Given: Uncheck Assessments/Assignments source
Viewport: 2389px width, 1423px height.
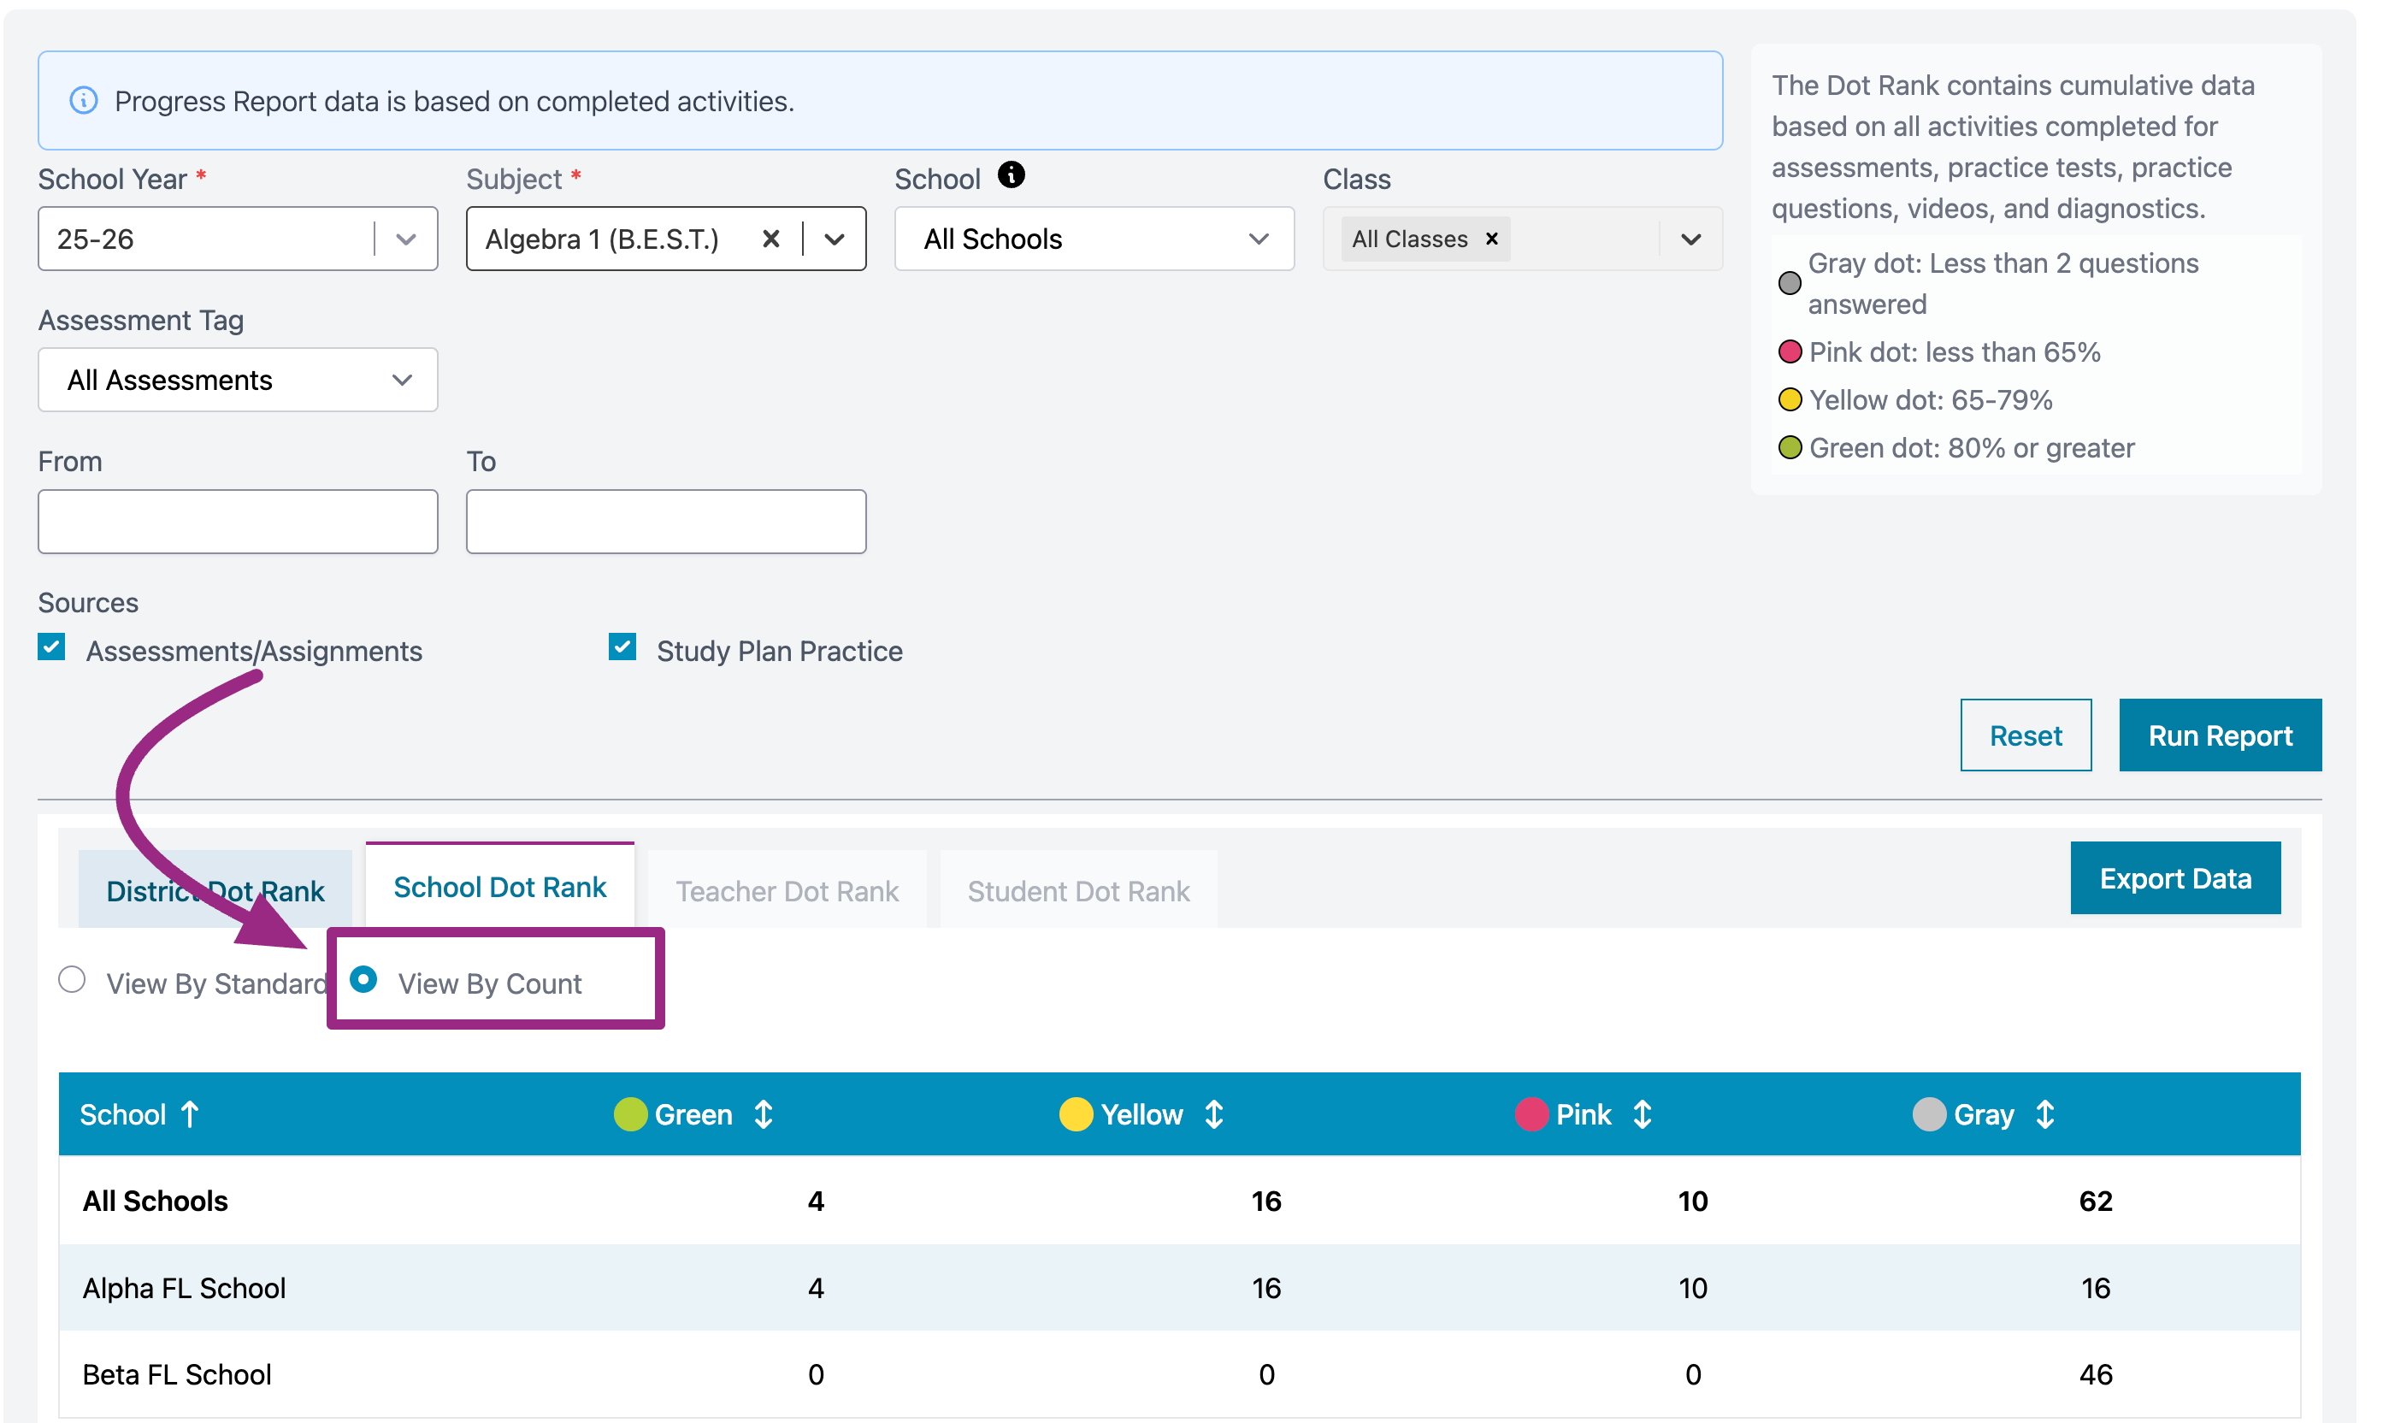Looking at the screenshot, I should click(52, 647).
